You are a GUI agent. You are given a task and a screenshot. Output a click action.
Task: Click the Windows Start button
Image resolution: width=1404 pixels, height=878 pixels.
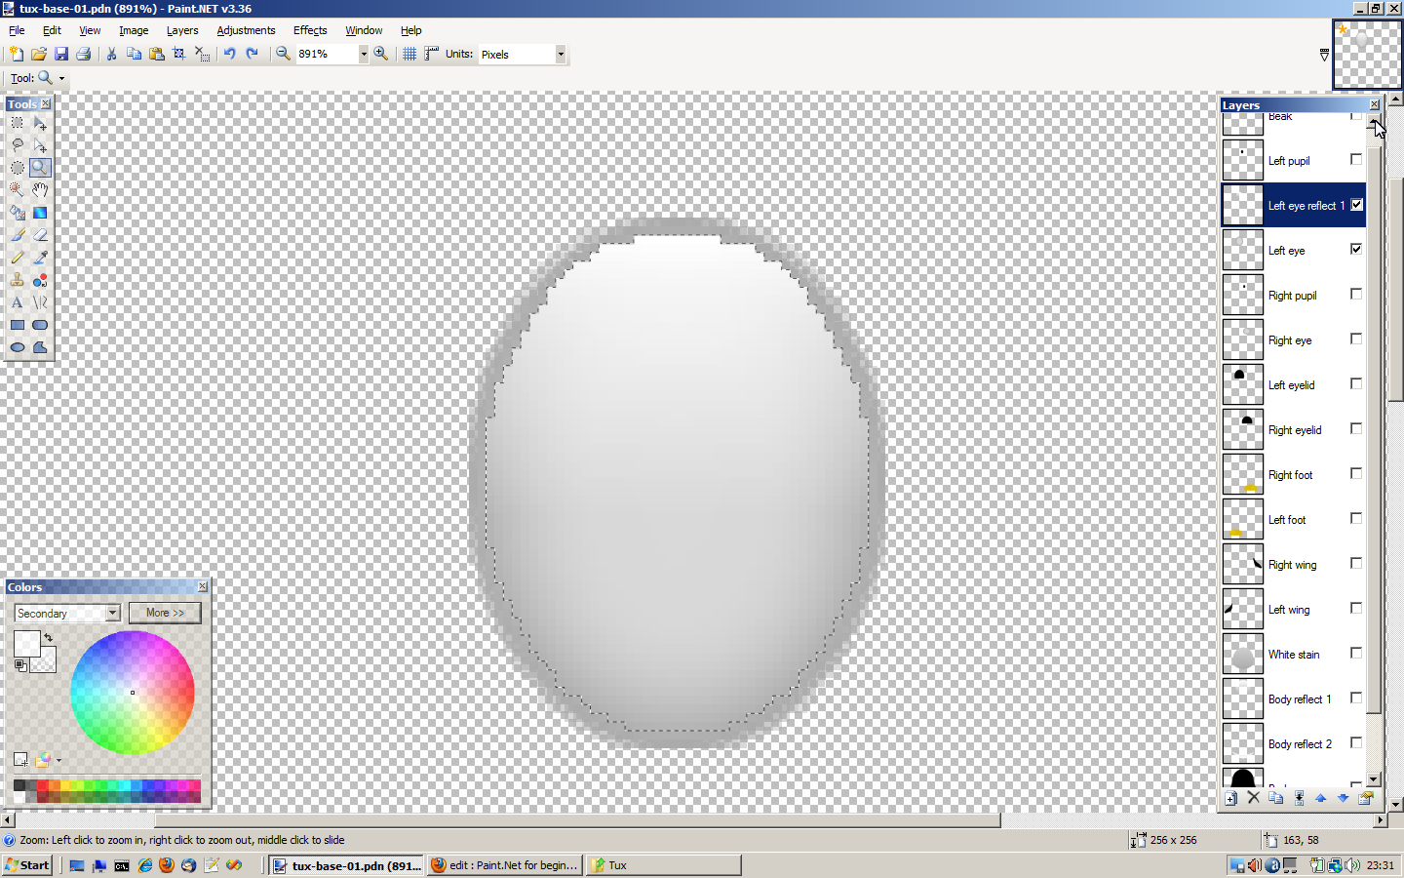(x=27, y=865)
